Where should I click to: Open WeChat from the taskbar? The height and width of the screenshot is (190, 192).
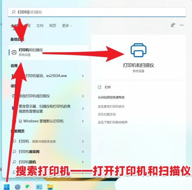(x=28, y=187)
